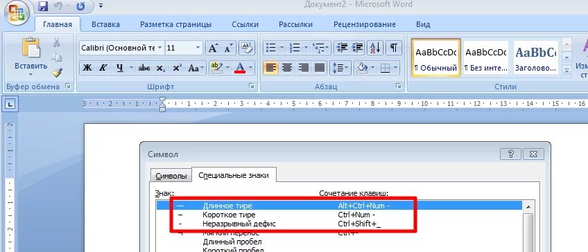Clear formatting with eraser icon
This screenshot has height=252, width=588.
pos(246,48)
